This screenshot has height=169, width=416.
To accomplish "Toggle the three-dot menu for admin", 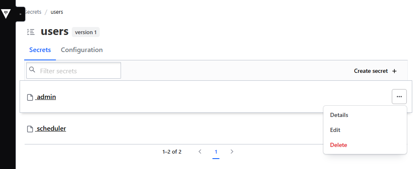I will tap(399, 97).
